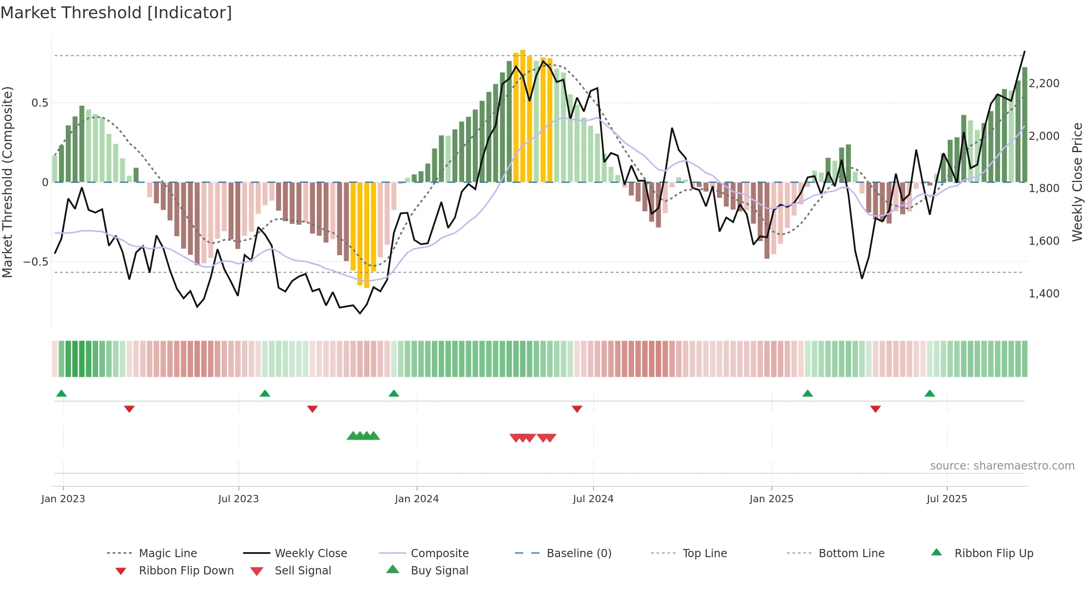Viewport: 1090px width, 613px height.
Task: Click the 2,000 price axis label
Action: tap(1044, 136)
